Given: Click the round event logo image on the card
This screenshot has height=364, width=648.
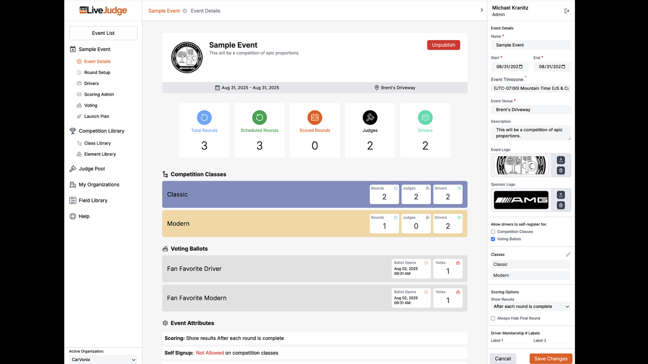Looking at the screenshot, I should tap(187, 57).
